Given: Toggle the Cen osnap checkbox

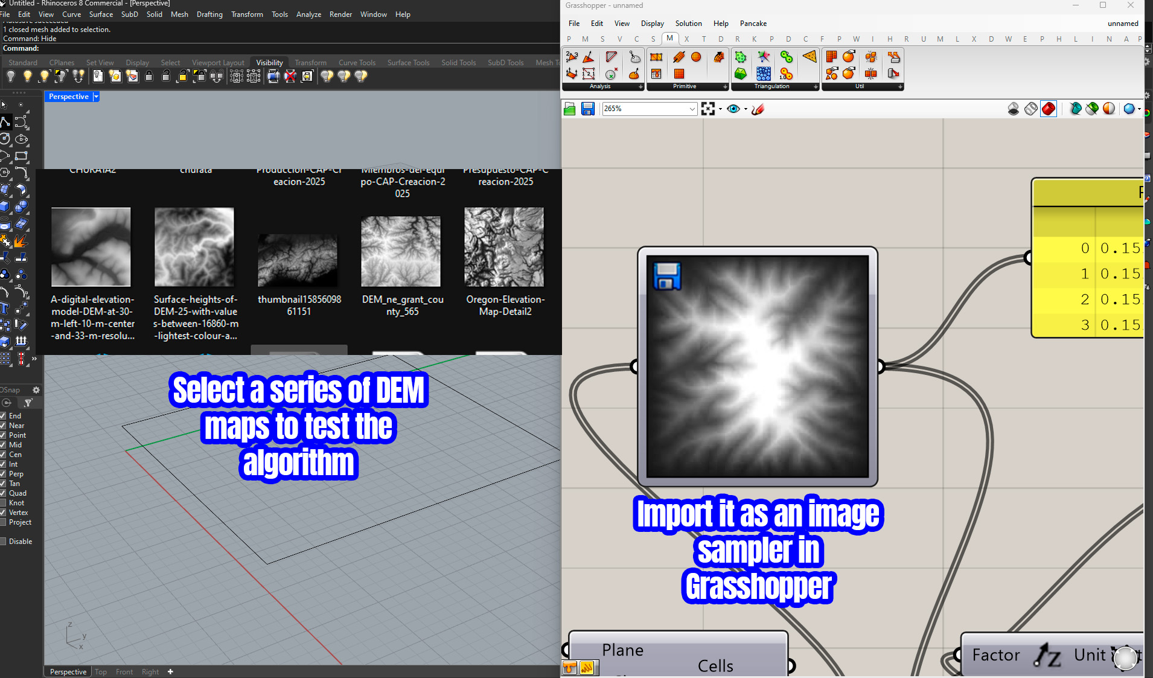Looking at the screenshot, I should point(3,455).
